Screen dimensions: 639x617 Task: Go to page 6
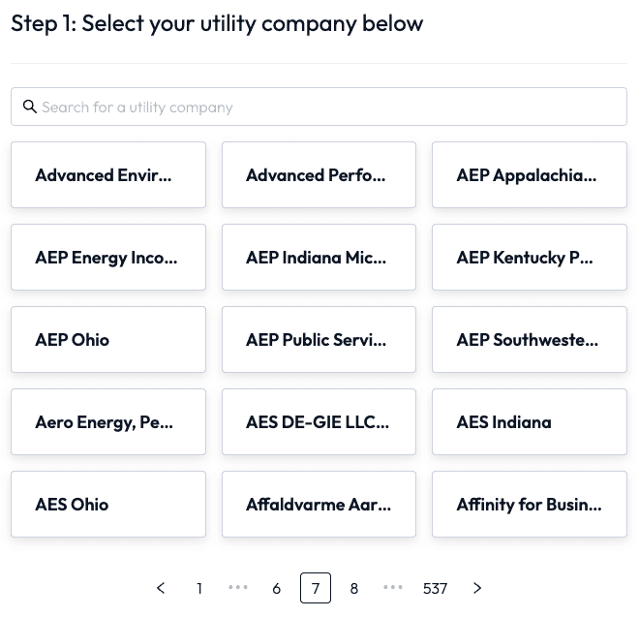pos(277,588)
